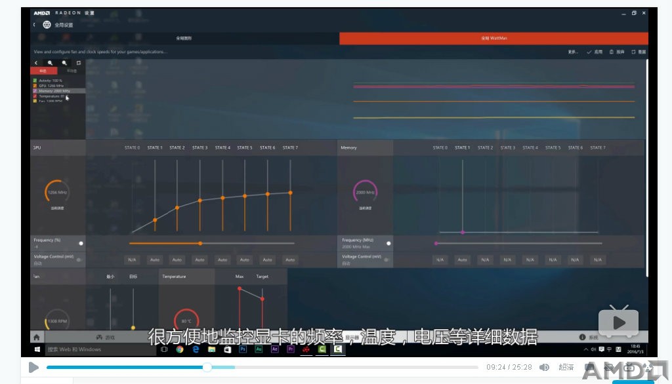672x384 pixels.
Task: Click the globe global settings icon
Action: (x=47, y=25)
